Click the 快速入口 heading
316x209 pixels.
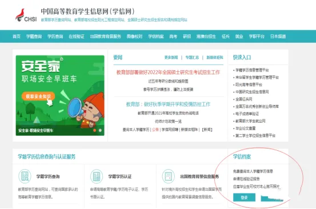point(242,57)
